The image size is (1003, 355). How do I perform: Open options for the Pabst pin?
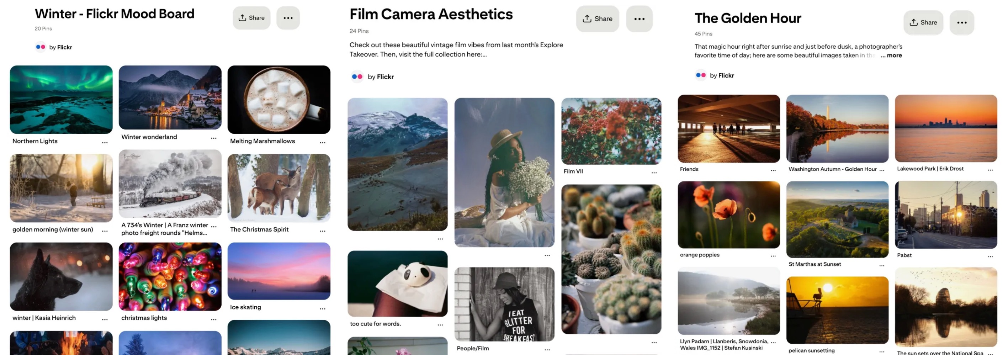pos(990,256)
